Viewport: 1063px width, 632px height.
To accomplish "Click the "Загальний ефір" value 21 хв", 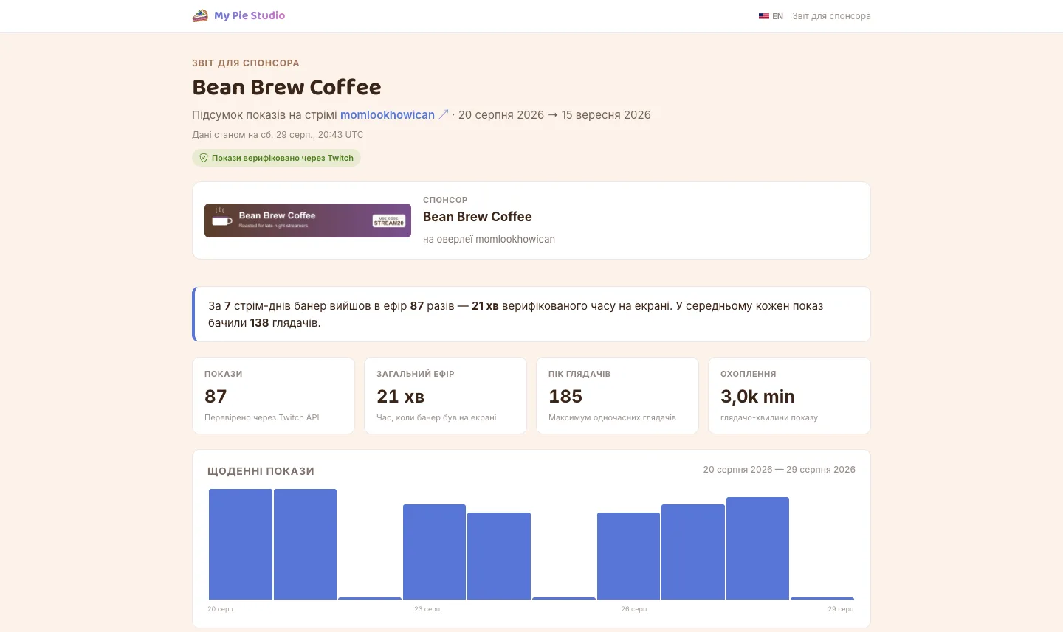I will (401, 397).
